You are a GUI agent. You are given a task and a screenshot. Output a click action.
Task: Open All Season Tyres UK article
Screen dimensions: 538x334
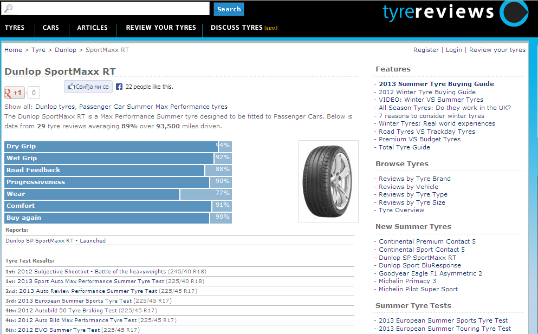(445, 108)
